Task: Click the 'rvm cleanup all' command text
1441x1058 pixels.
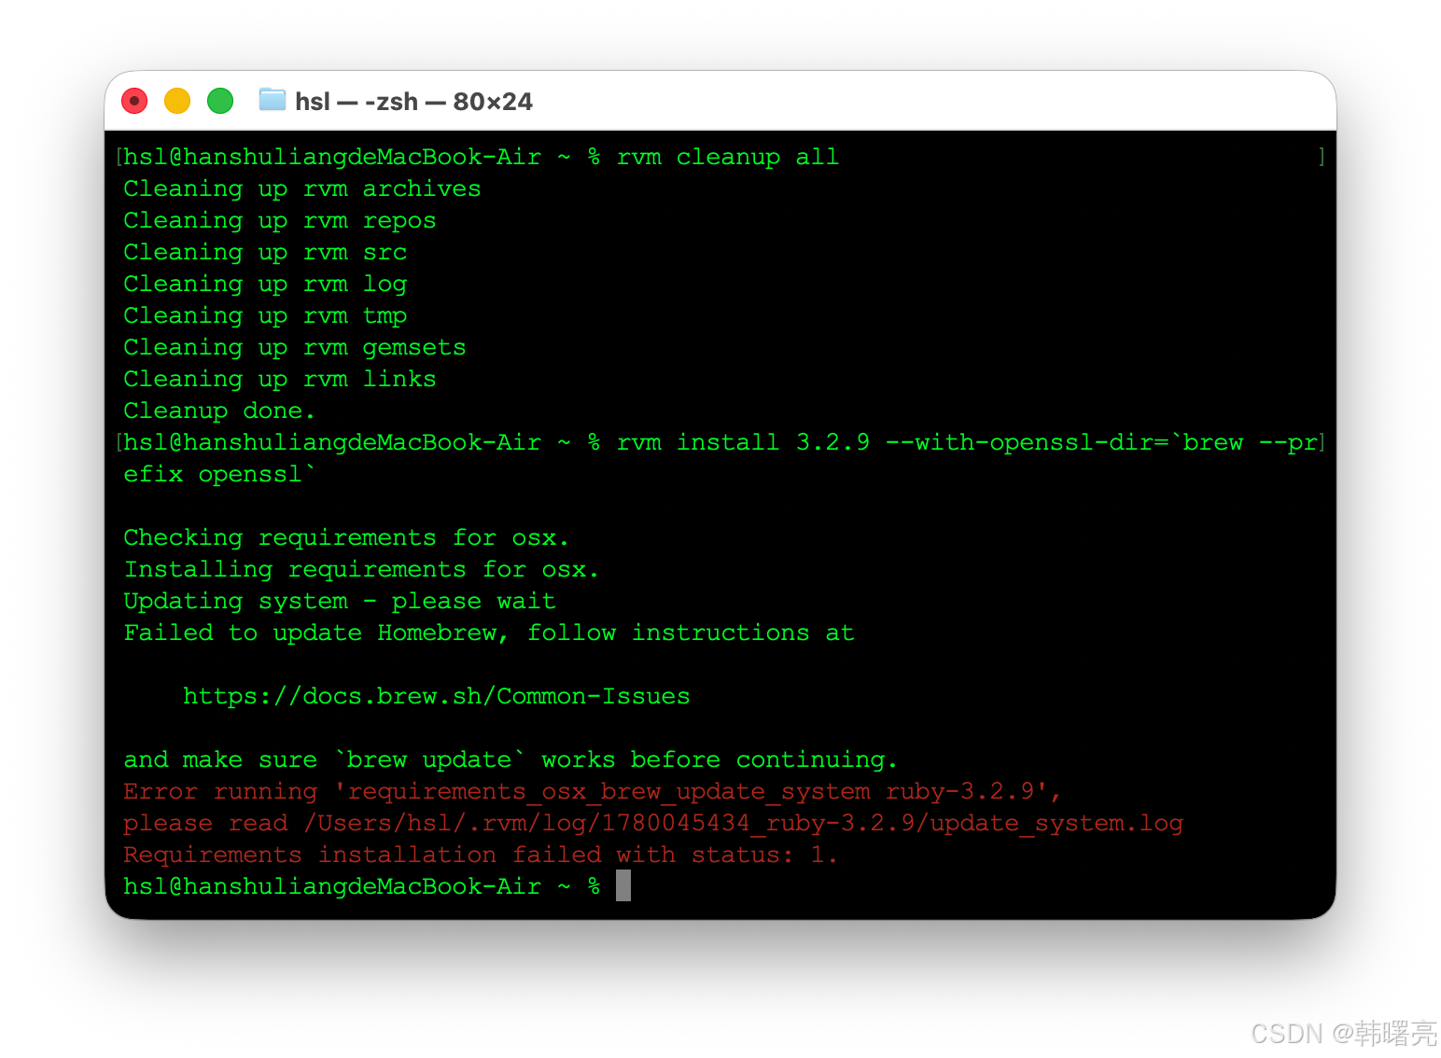Action: 728,157
